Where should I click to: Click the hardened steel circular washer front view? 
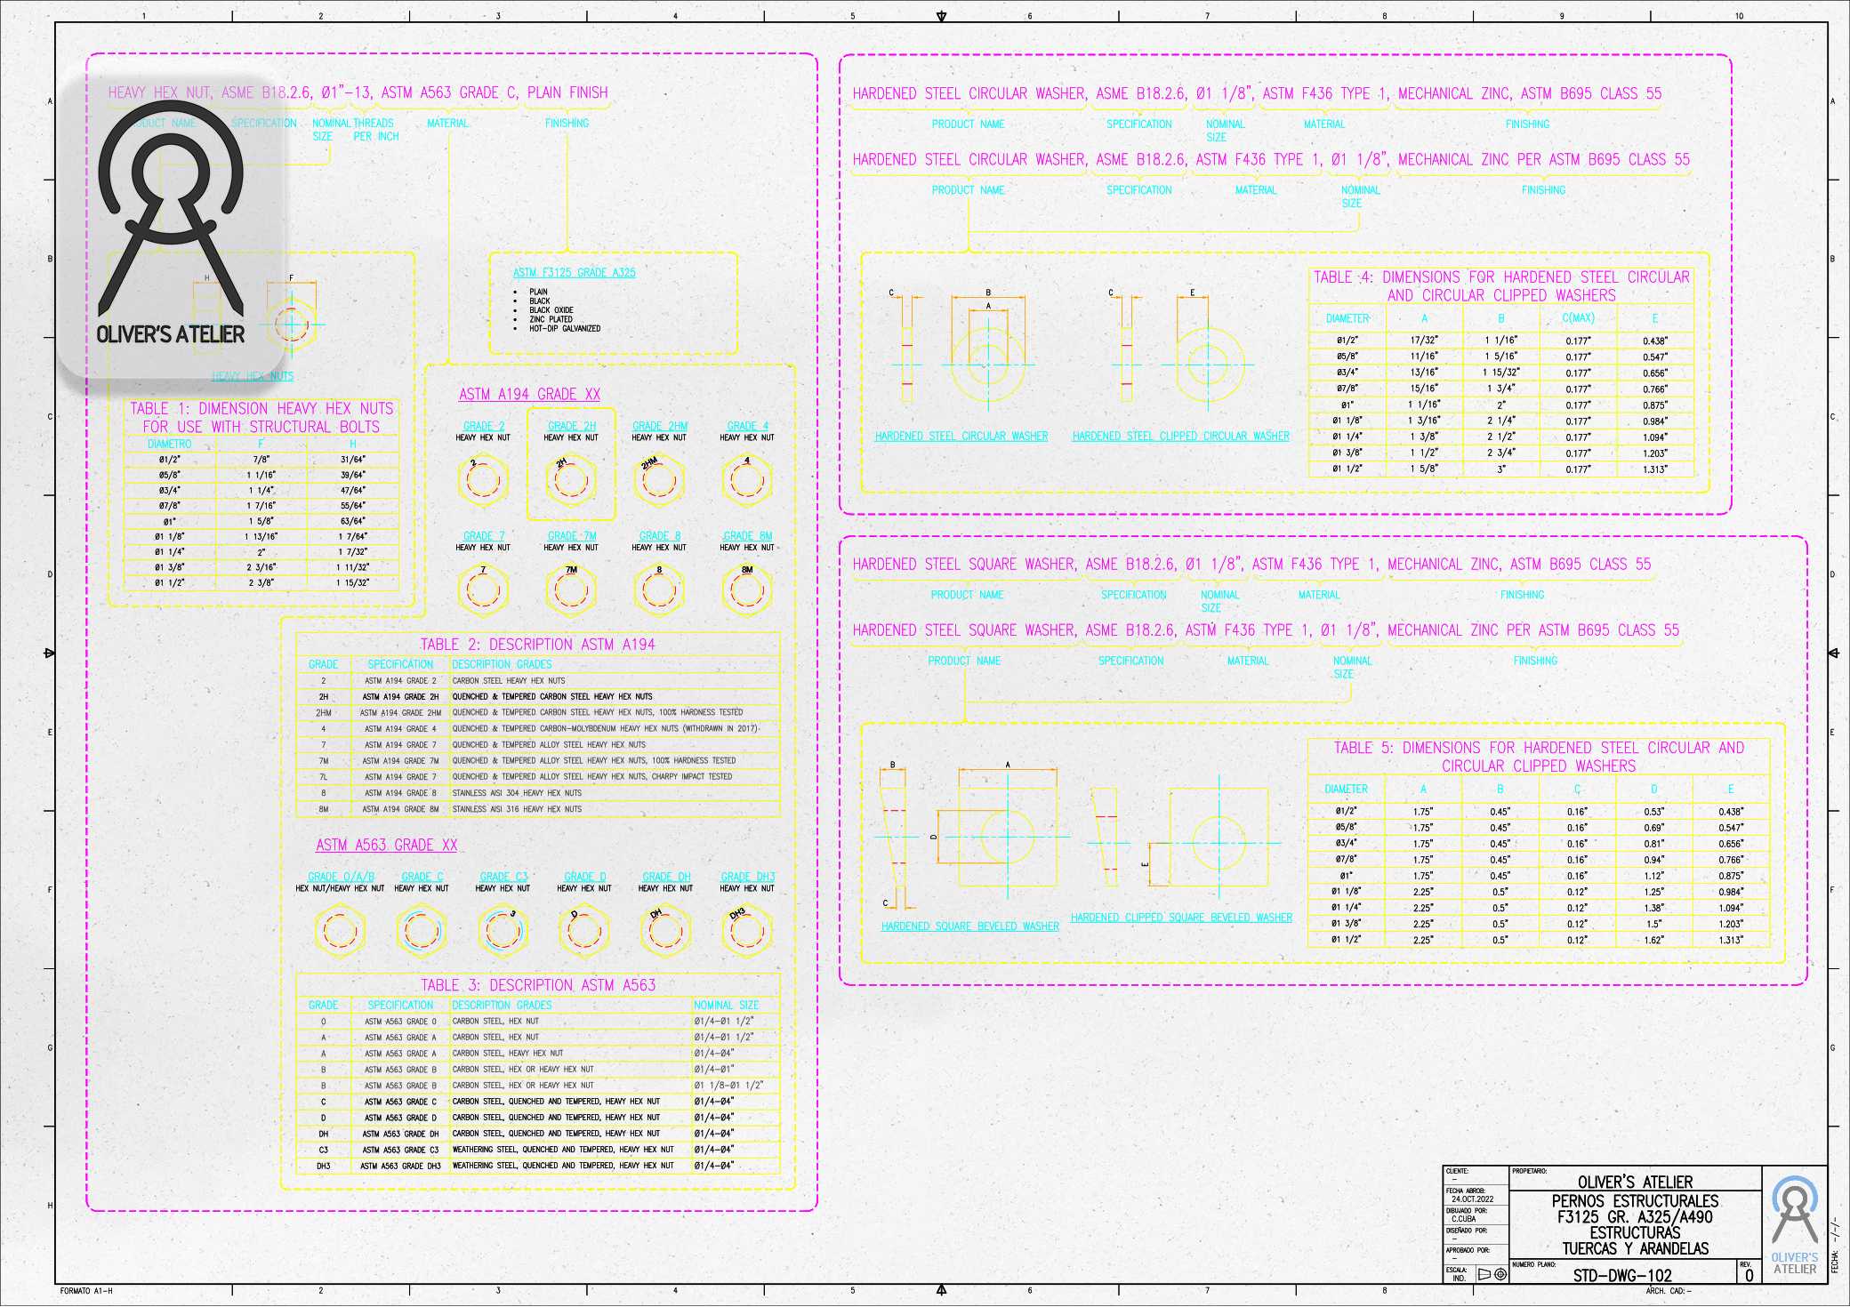pos(988,364)
